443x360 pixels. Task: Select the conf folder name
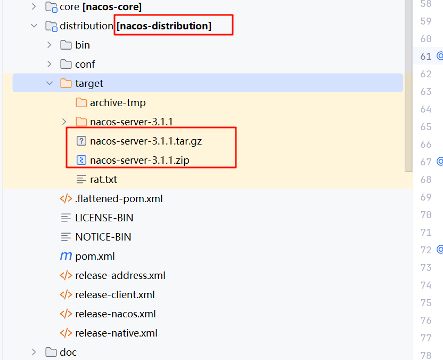85,64
